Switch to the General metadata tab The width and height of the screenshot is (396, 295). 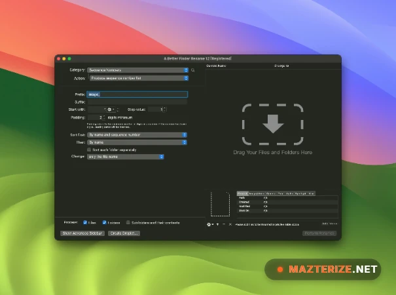pos(242,193)
